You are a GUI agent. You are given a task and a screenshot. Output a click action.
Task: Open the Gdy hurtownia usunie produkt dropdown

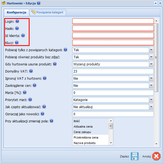point(151,64)
